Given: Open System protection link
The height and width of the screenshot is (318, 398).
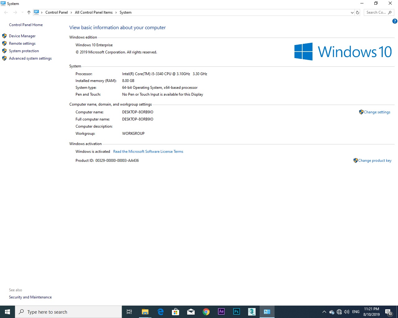Looking at the screenshot, I should click(24, 51).
